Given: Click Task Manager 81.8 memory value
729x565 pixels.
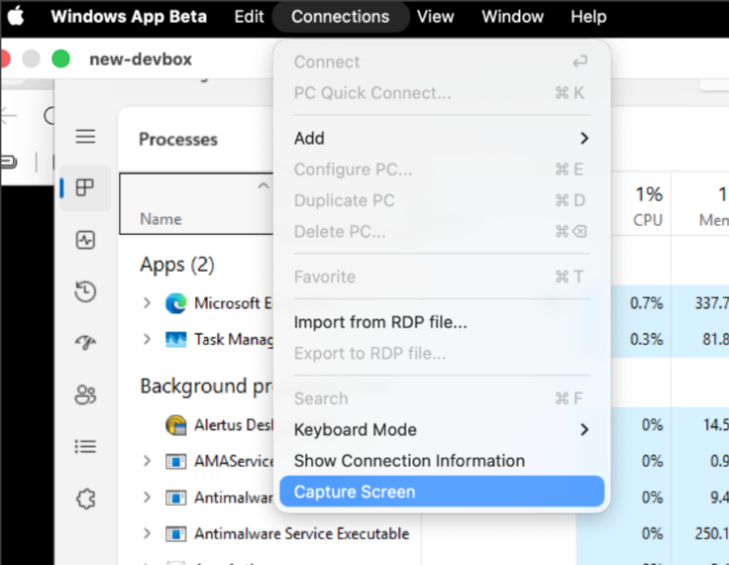Looking at the screenshot, I should [715, 339].
